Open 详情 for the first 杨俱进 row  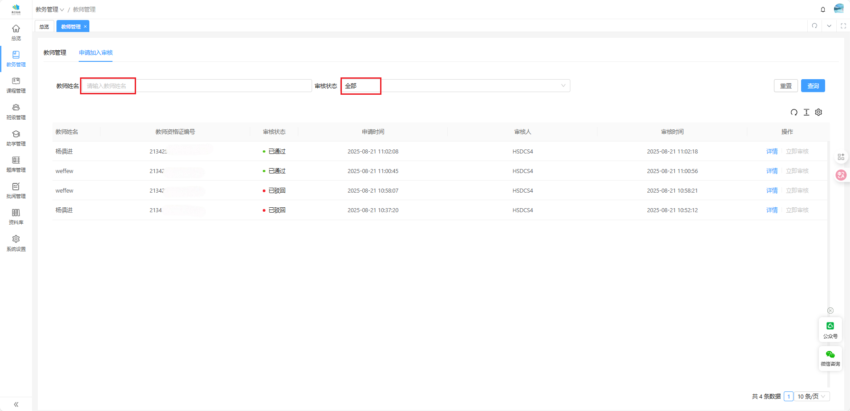tap(772, 152)
